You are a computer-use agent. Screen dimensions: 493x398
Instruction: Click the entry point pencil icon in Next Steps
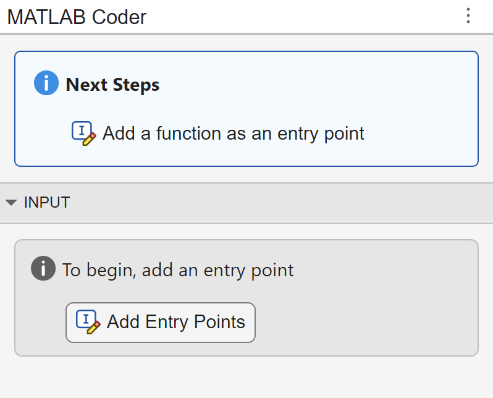coord(84,133)
